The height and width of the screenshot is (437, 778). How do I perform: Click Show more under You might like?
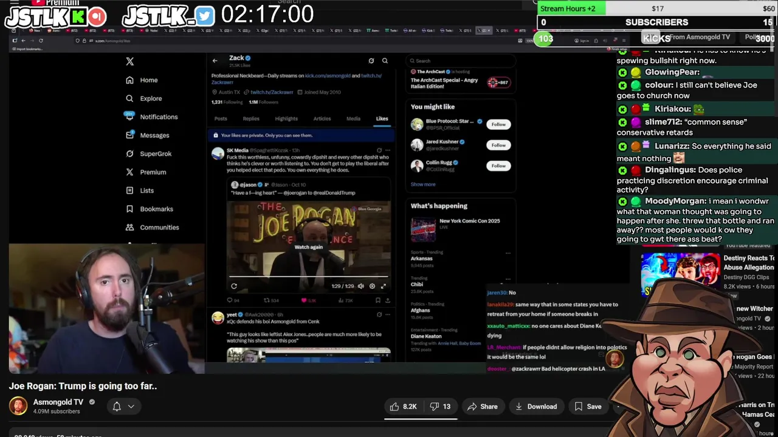[x=423, y=185]
